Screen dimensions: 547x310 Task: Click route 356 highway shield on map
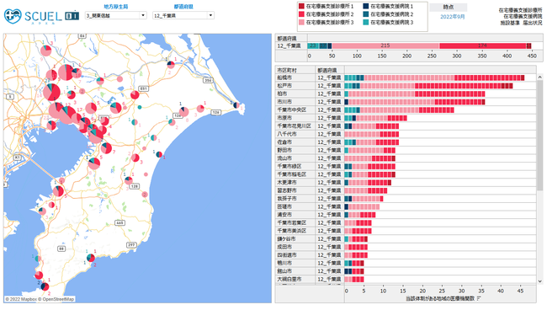coord(208,80)
